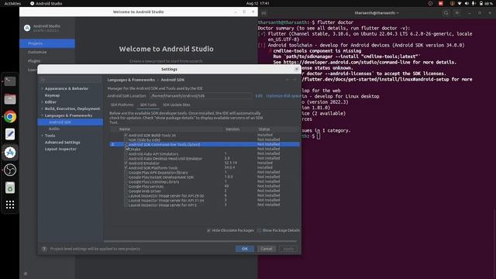Select Kotlin in settings tree
Screen dimensions: 496x279
(x=54, y=129)
